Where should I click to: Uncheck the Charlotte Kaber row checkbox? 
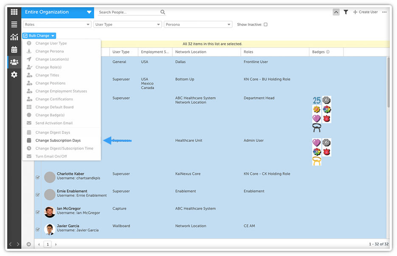(38, 178)
